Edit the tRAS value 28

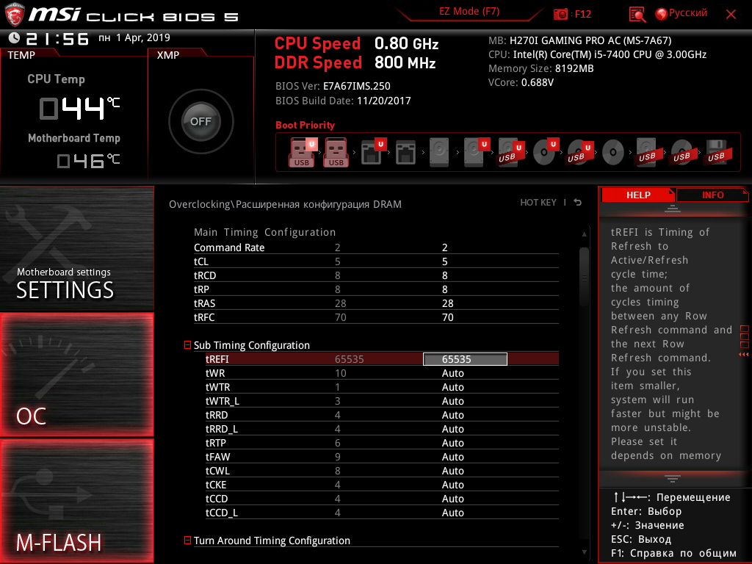447,303
